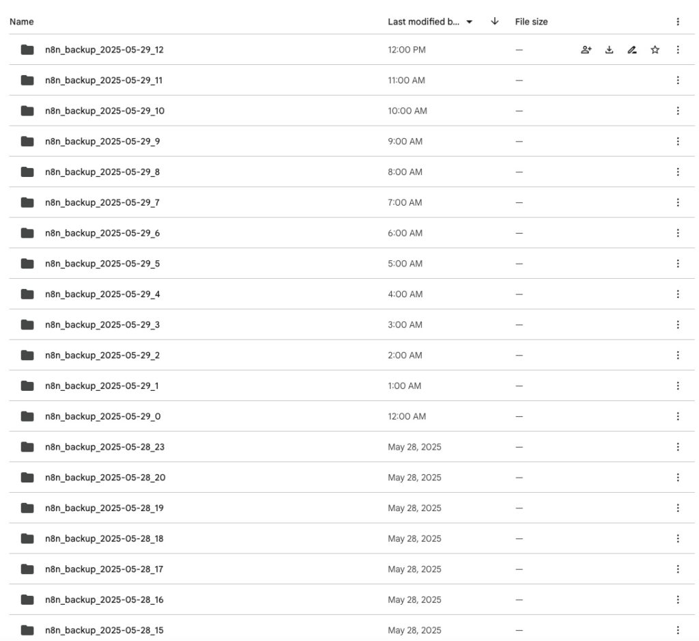This screenshot has width=699, height=641.
Task: Open more actions for n8n_backup_2025-05-29_4
Action: (x=678, y=294)
